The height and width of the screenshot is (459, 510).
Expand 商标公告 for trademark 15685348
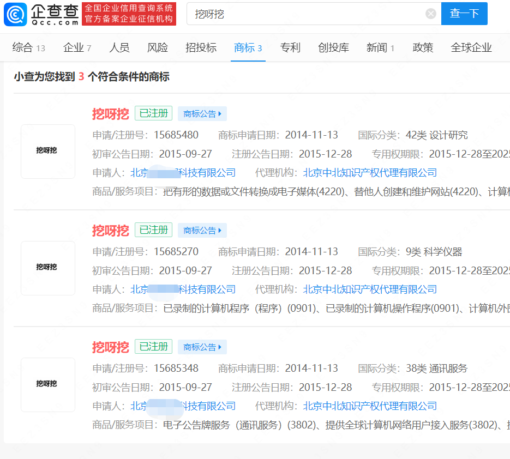202,347
